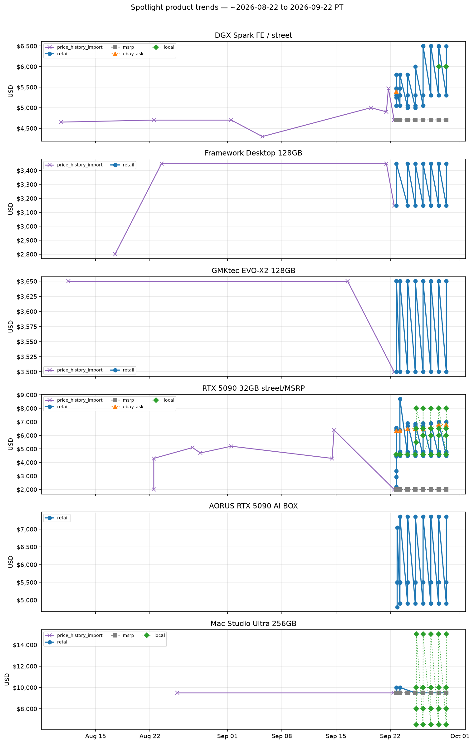Click the leftmost purple marker in GMKtec chart
This screenshot has height=744, width=474.
[68, 281]
